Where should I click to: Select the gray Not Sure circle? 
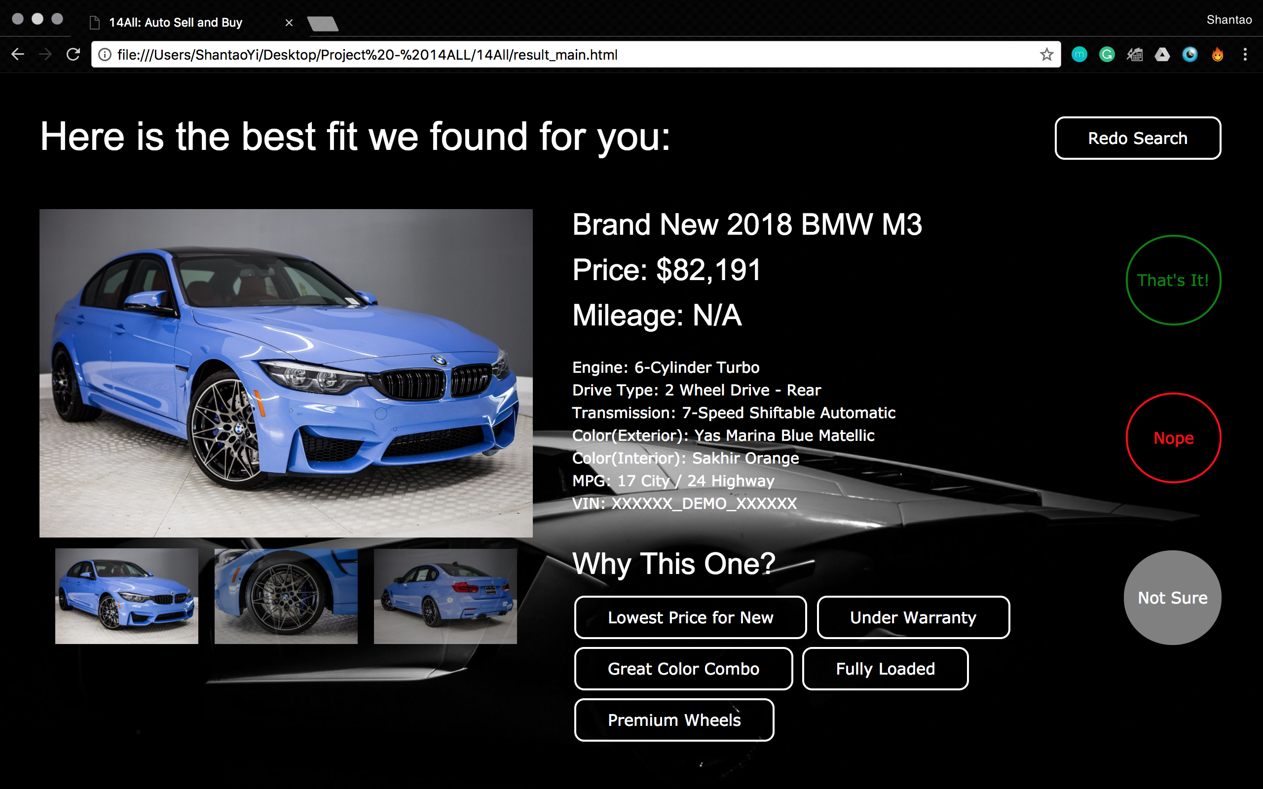point(1172,598)
